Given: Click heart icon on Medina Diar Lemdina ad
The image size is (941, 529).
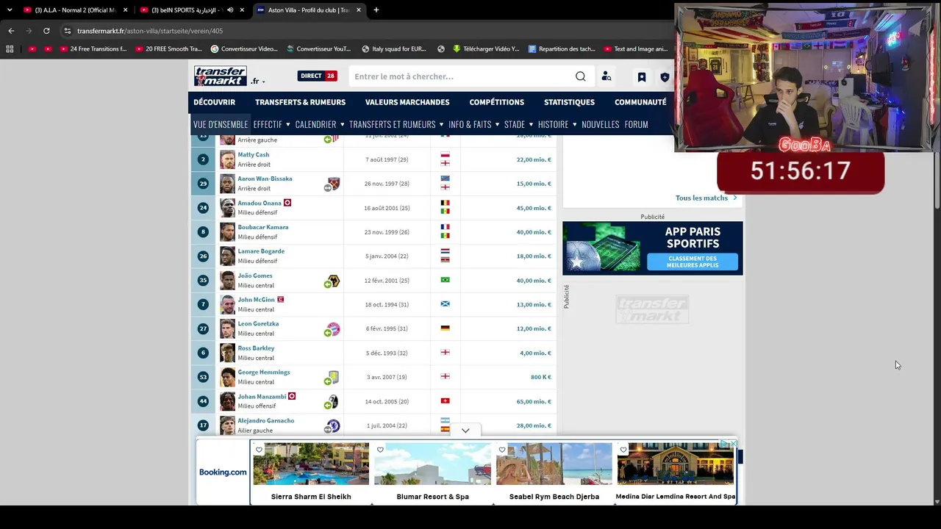Looking at the screenshot, I should pos(623,450).
